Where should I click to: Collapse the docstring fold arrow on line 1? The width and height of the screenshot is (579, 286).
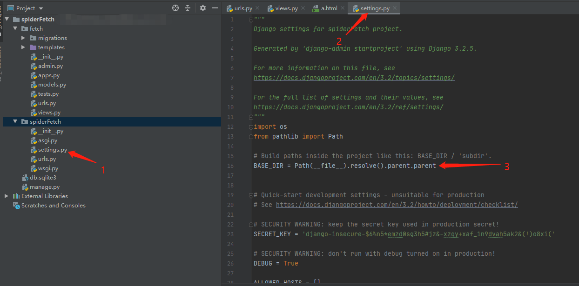pyautogui.click(x=250, y=19)
